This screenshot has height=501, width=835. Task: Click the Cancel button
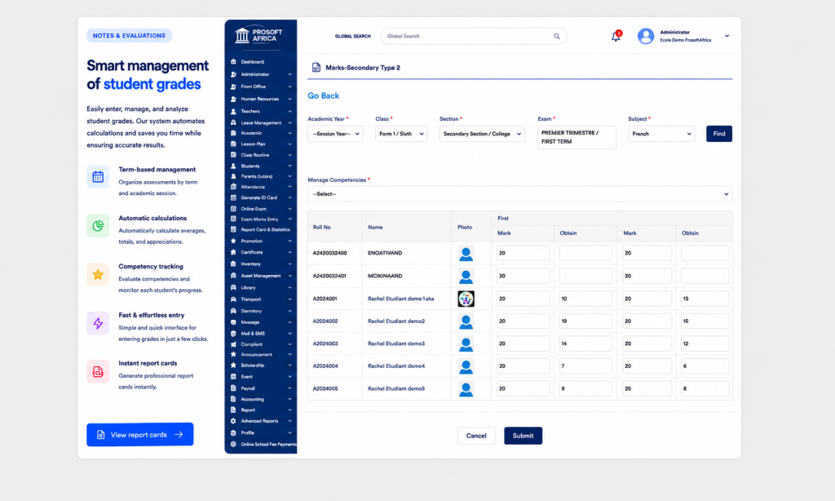(476, 436)
